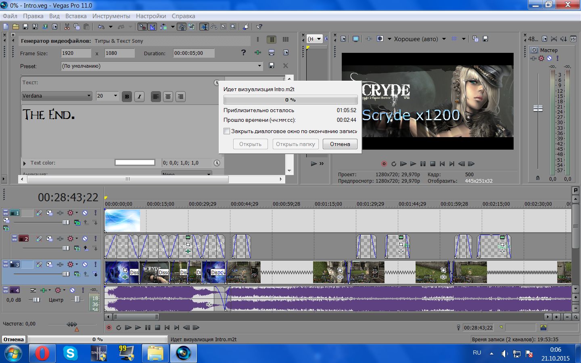Click the Отмена button in render dialog
The image size is (581, 363).
340,144
